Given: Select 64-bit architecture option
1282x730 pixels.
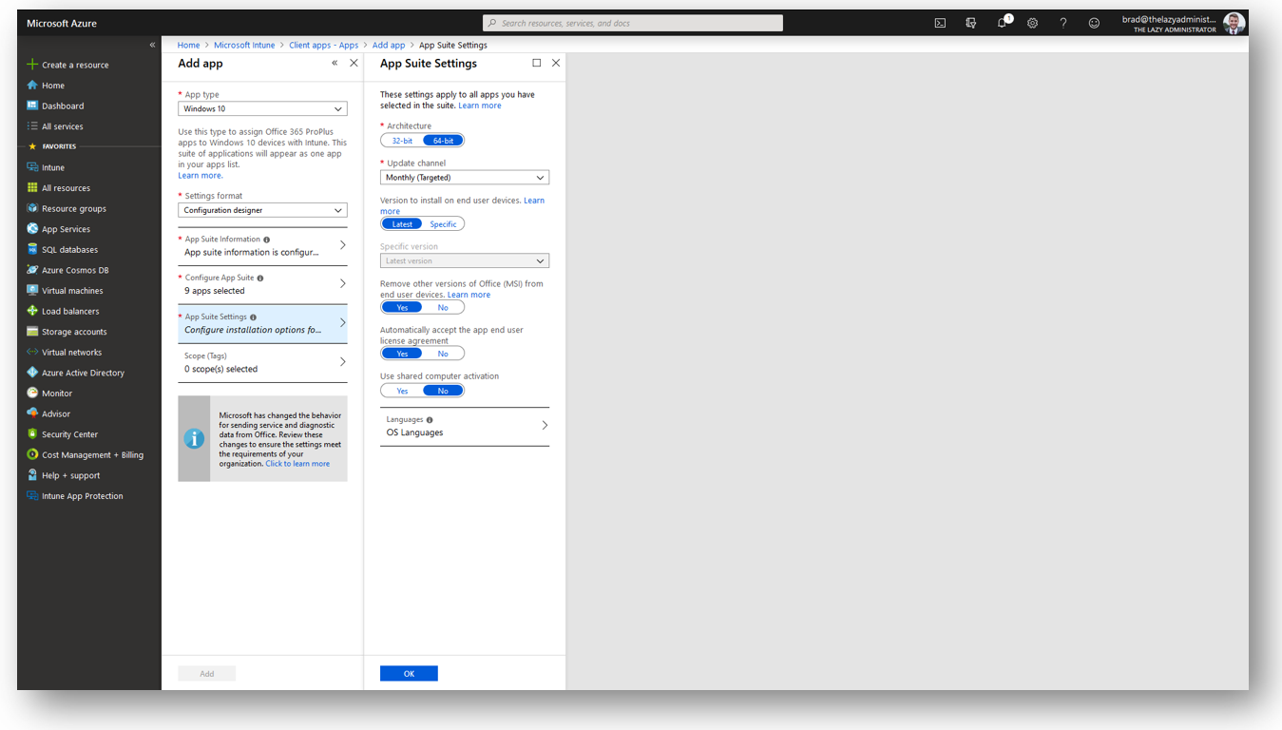Looking at the screenshot, I should 443,141.
